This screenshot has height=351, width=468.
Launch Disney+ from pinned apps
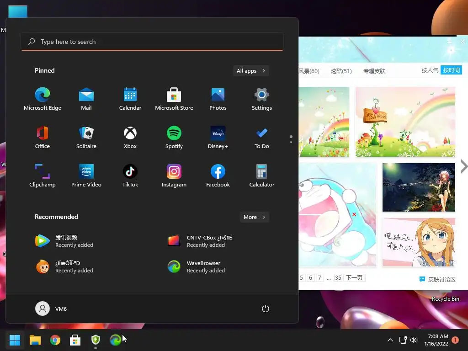pyautogui.click(x=218, y=137)
